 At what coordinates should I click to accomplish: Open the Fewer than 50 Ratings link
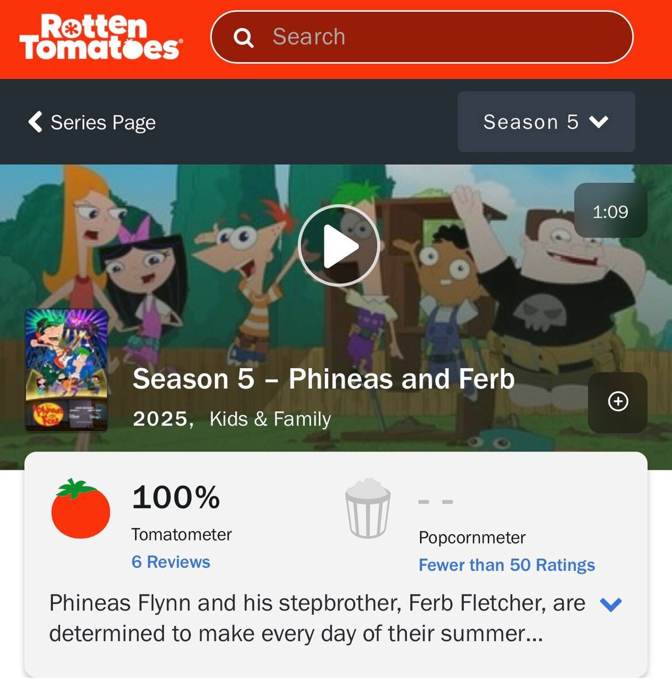coord(506,565)
